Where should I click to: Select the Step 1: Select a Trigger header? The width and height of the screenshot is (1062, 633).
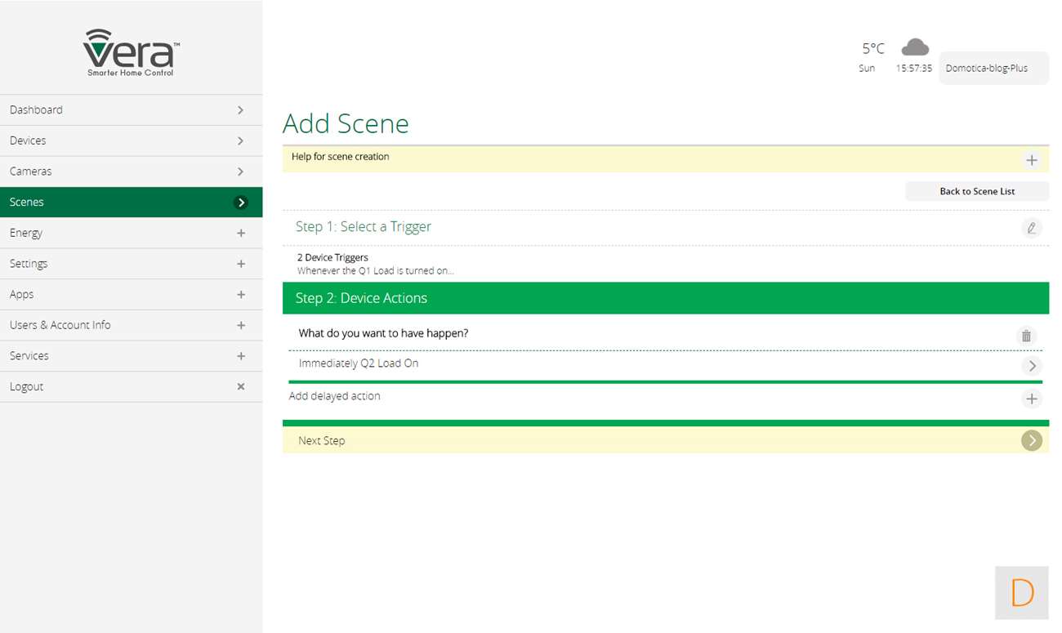(x=364, y=227)
